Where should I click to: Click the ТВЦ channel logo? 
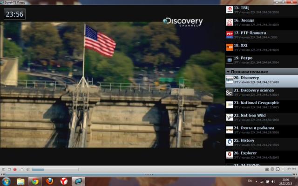[230, 9]
